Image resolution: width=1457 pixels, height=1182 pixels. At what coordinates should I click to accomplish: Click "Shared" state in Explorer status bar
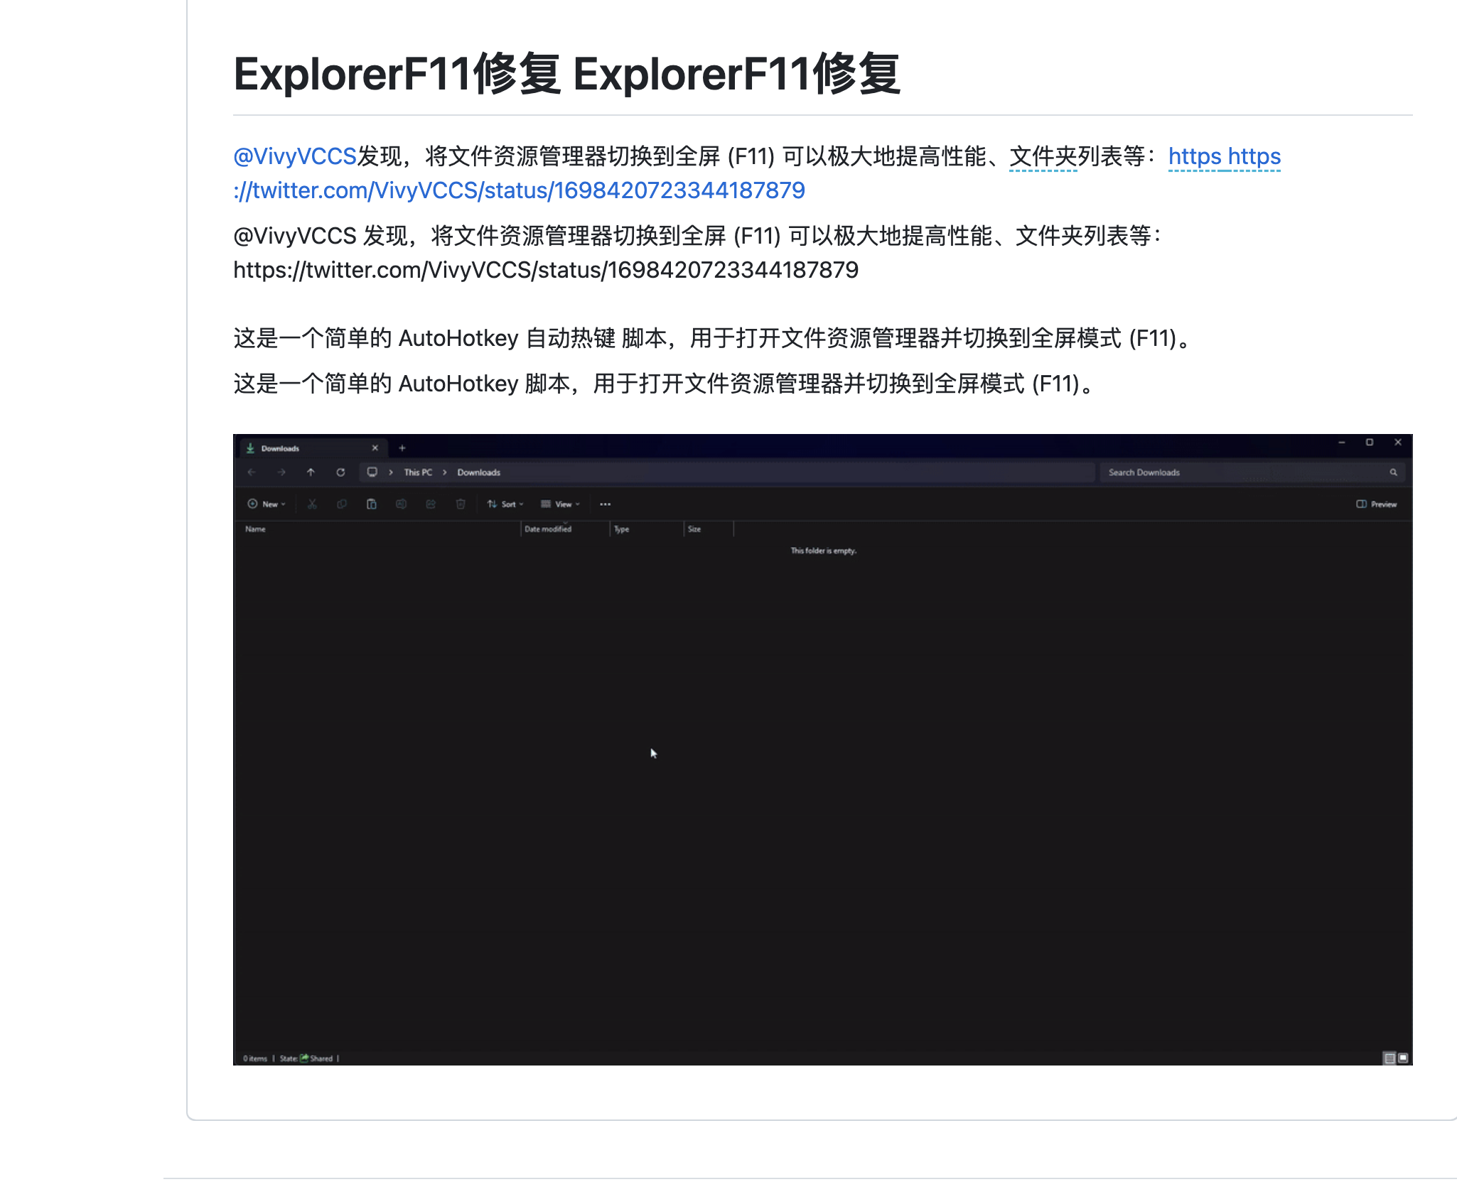[317, 1058]
